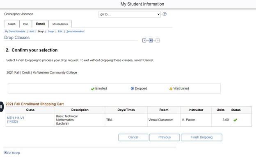
Task: Click the blue Dropped legend icon
Action: click(132, 89)
